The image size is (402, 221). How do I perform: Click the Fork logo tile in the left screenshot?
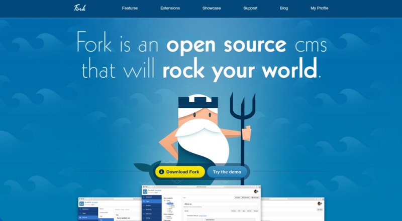[81, 203]
